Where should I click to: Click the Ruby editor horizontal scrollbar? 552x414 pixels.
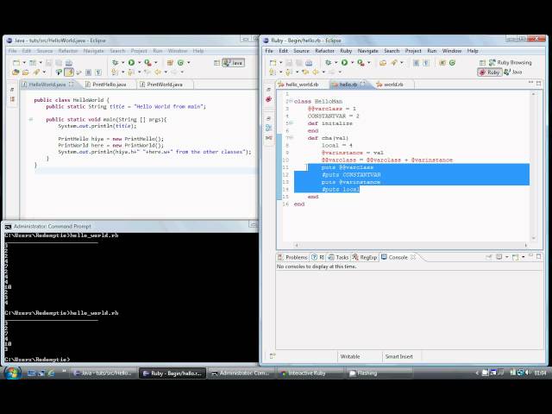(411, 245)
